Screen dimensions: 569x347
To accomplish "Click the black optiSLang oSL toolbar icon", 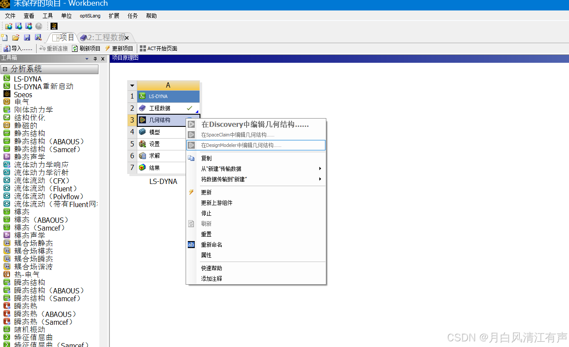I will click(54, 26).
